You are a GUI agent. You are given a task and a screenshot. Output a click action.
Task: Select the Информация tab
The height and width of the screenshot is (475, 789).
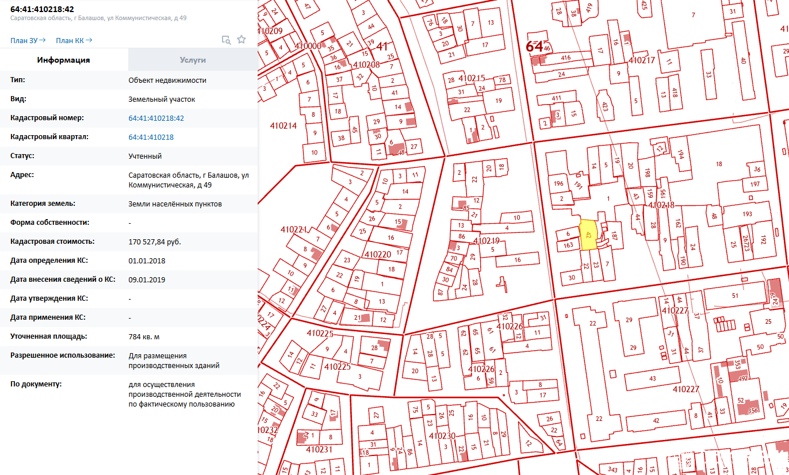[63, 60]
